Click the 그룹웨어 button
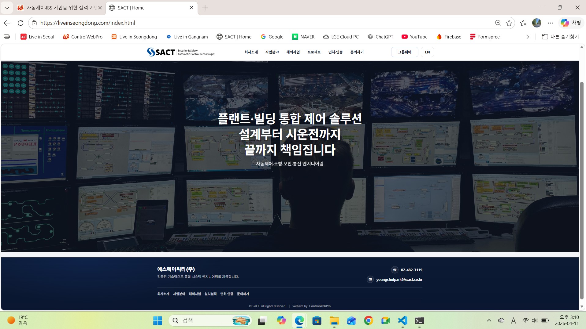This screenshot has height=329, width=586. point(404,52)
